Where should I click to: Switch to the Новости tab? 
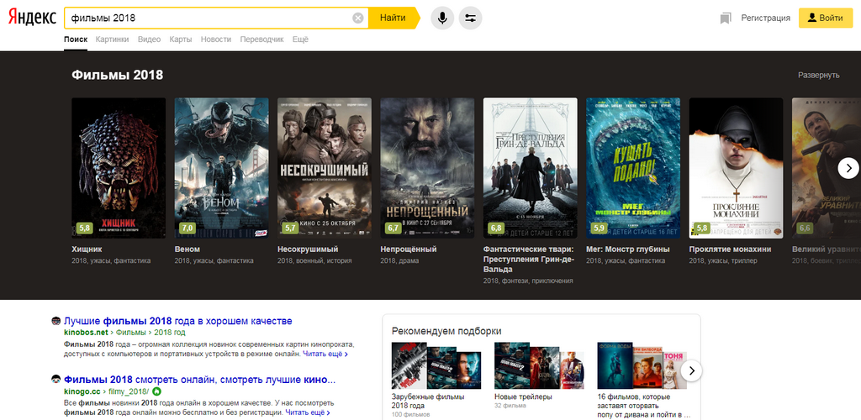(x=216, y=39)
